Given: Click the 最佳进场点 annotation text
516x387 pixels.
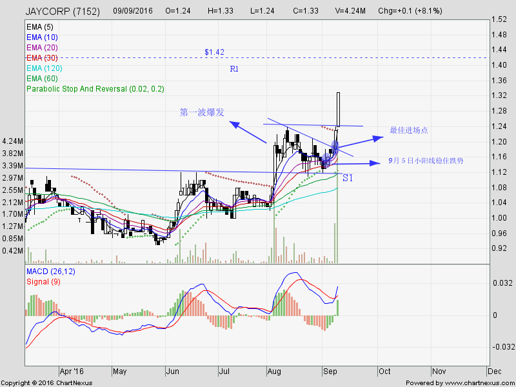Looking at the screenshot, I should 409,130.
